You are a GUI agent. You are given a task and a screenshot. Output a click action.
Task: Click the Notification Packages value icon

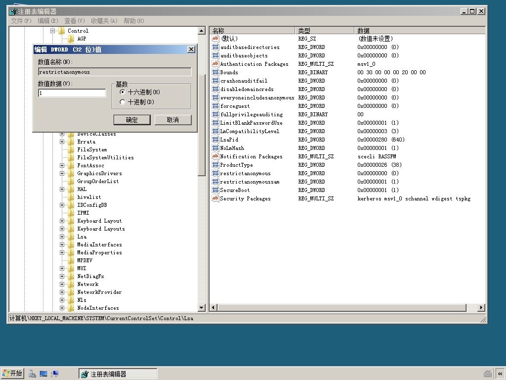click(215, 156)
